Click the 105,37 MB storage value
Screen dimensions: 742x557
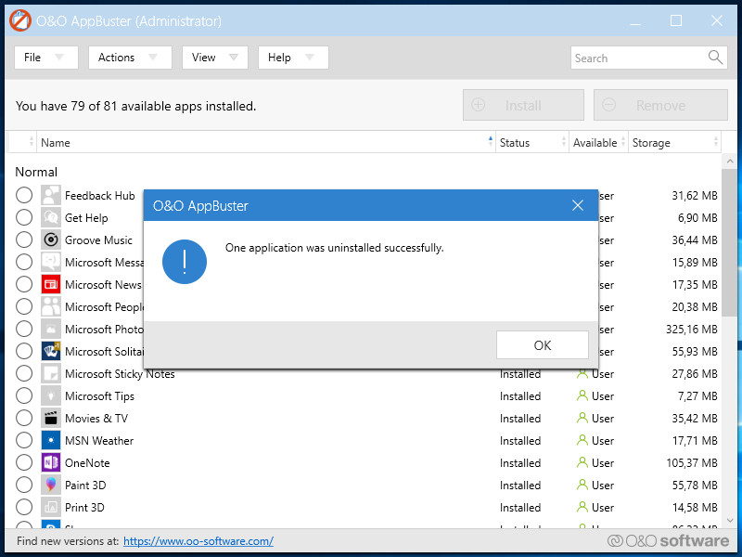692,462
